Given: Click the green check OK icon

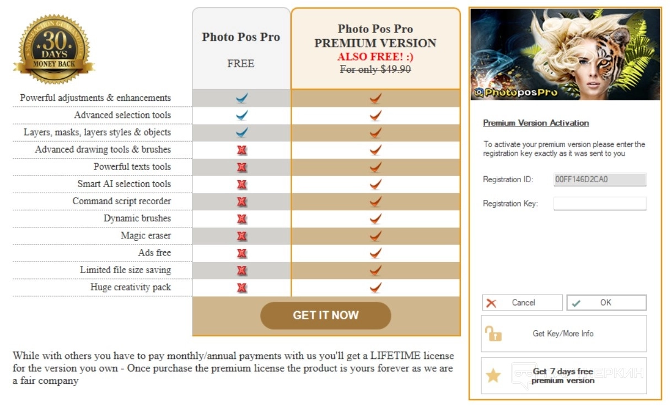Looking at the screenshot, I should point(576,303).
